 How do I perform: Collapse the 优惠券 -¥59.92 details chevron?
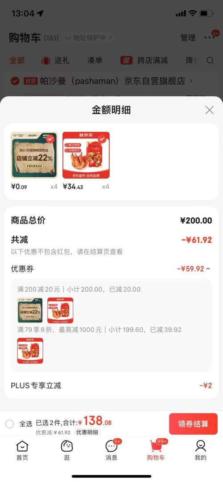[x=209, y=269]
